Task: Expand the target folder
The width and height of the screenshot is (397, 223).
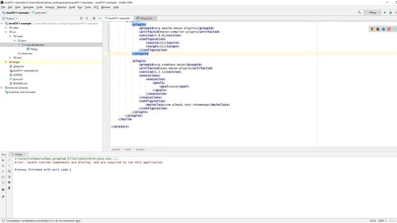Action: [6, 62]
